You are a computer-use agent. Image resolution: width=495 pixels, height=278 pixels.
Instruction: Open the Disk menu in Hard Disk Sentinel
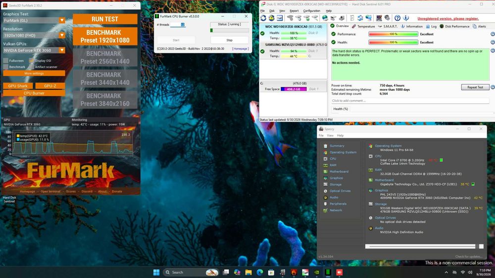coord(272,11)
